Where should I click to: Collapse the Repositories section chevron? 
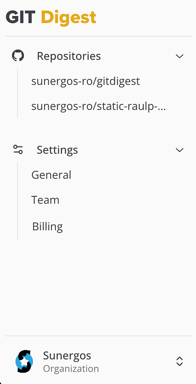click(x=180, y=56)
